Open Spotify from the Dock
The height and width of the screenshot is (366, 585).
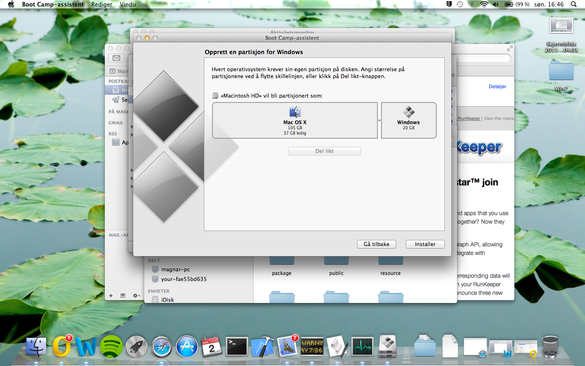coord(111,346)
